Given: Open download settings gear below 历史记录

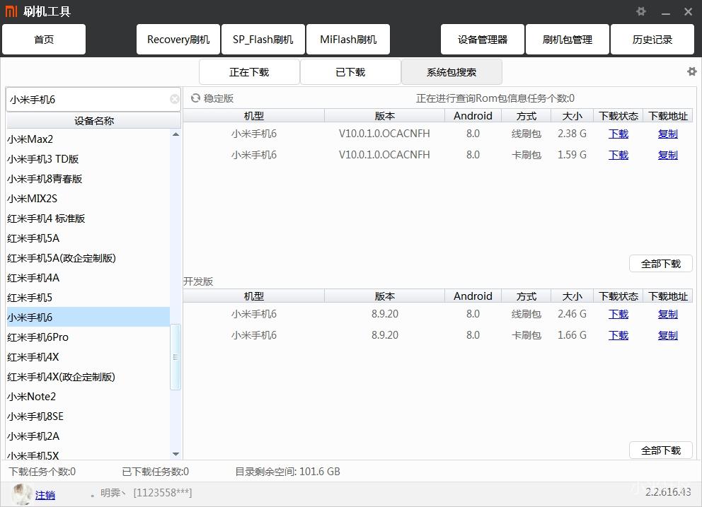Looking at the screenshot, I should coord(691,71).
